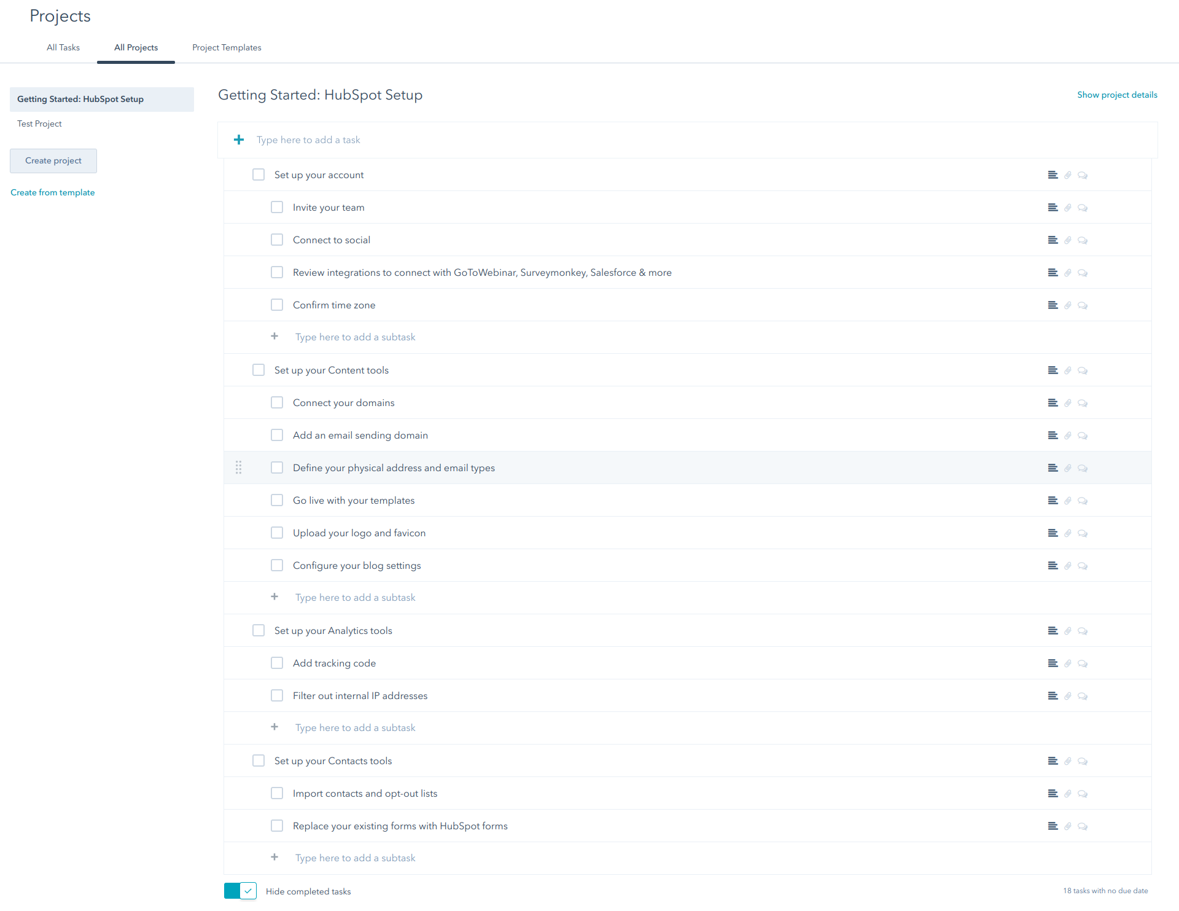Check the Import contacts and opt-out lists box
Screen dimensions: 1179x911
[x=277, y=793]
